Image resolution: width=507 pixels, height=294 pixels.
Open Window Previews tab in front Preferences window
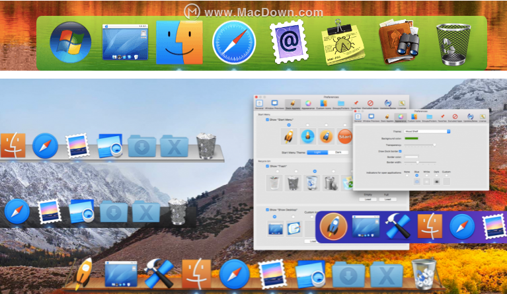coord(371,118)
